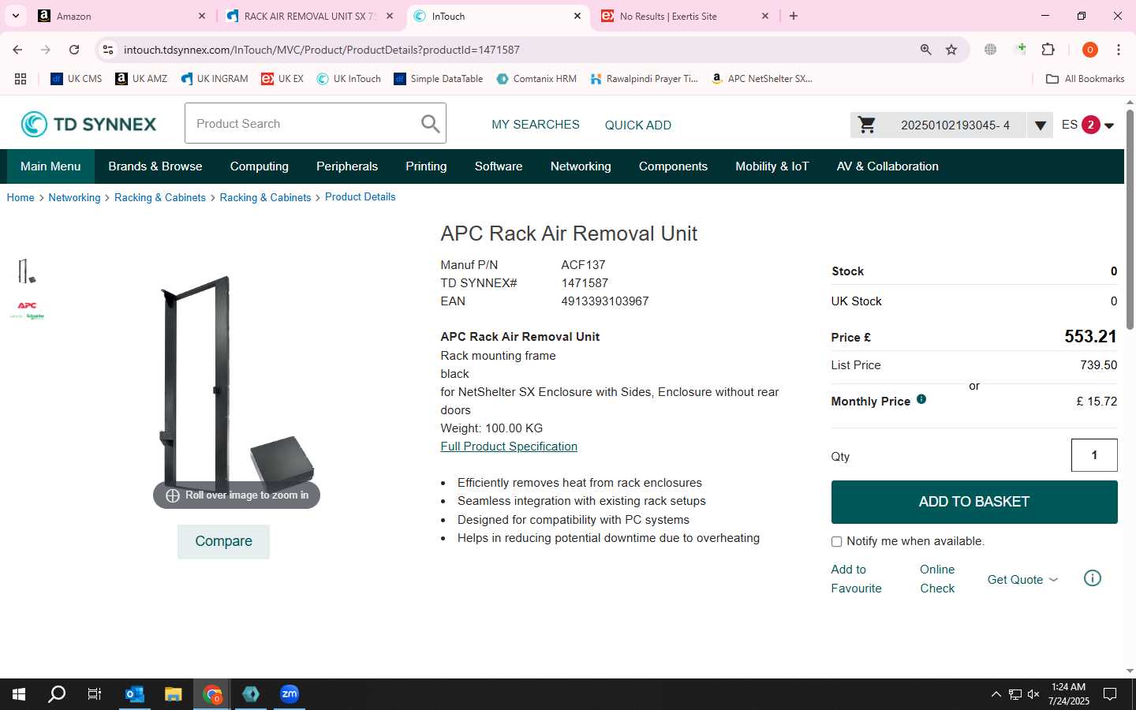Click Add to Favourite link
The height and width of the screenshot is (710, 1136).
tap(856, 579)
